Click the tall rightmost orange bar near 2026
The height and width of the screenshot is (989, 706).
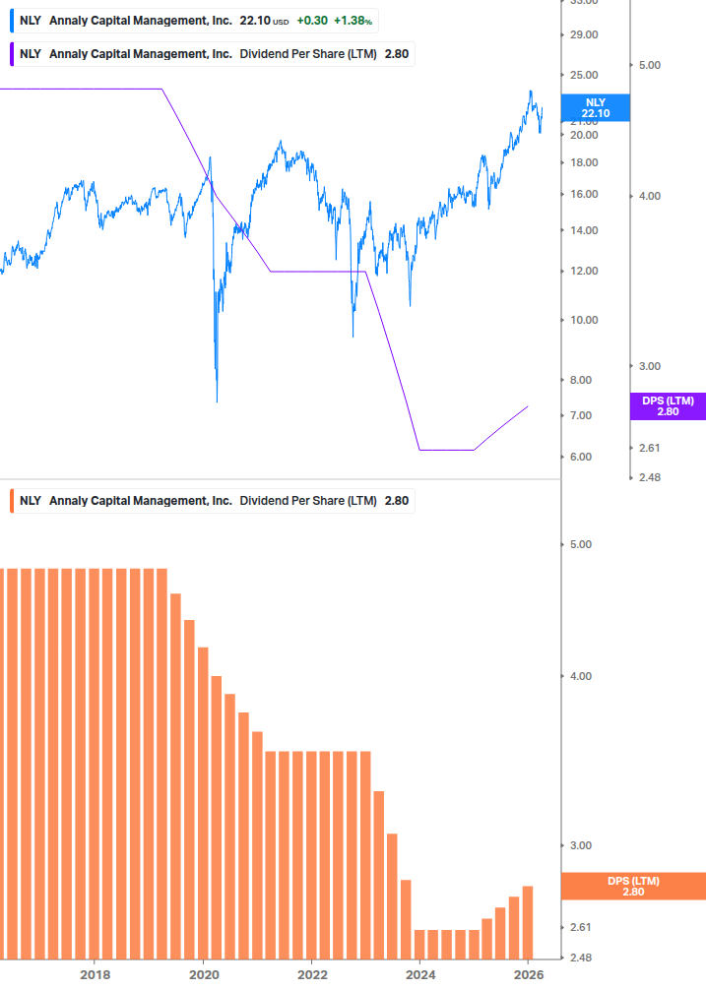(528, 923)
